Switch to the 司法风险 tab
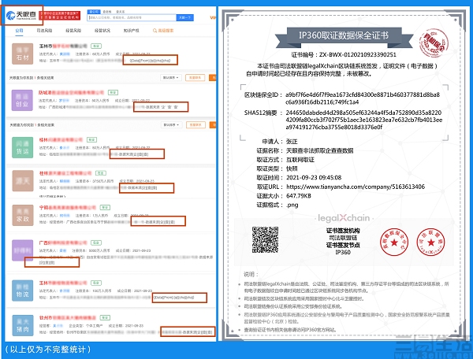 click(x=44, y=31)
